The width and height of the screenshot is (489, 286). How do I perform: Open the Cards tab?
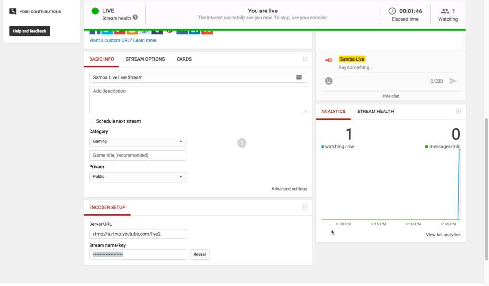184,59
